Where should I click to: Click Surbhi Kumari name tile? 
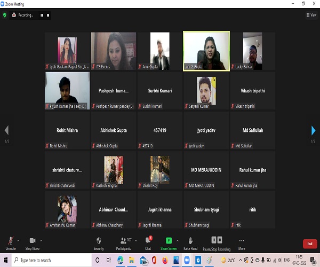[160, 91]
